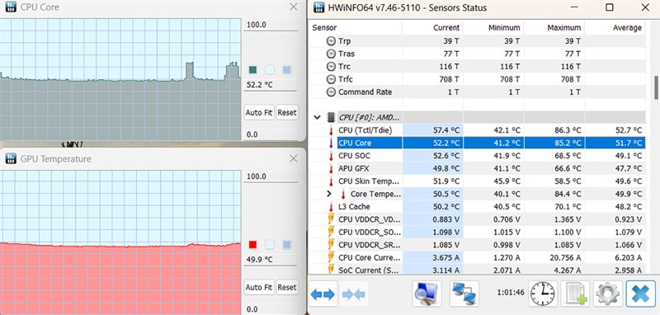Click the CPU VDDCR_VD... voltage bolt icon
The image size is (660, 315).
[331, 219]
